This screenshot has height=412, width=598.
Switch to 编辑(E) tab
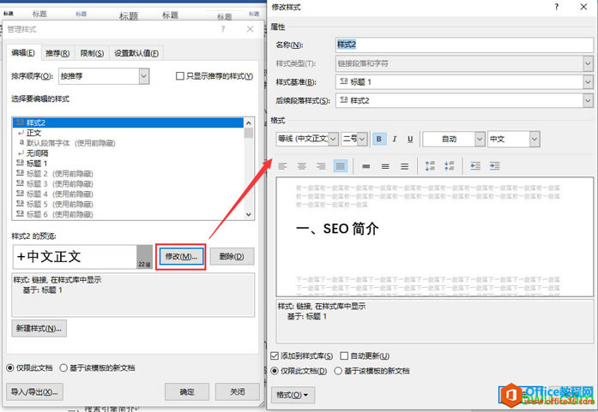point(23,53)
